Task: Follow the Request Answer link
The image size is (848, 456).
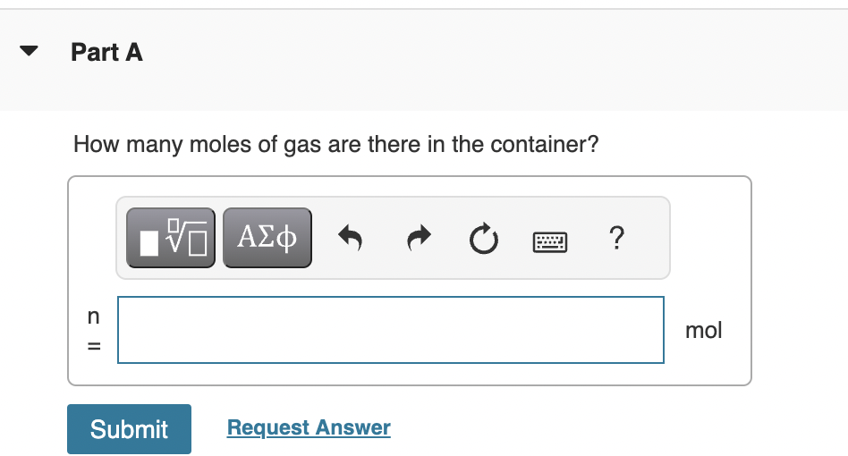Action: click(x=309, y=427)
